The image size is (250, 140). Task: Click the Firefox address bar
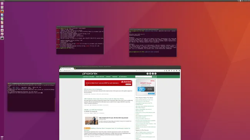coord(99,71)
